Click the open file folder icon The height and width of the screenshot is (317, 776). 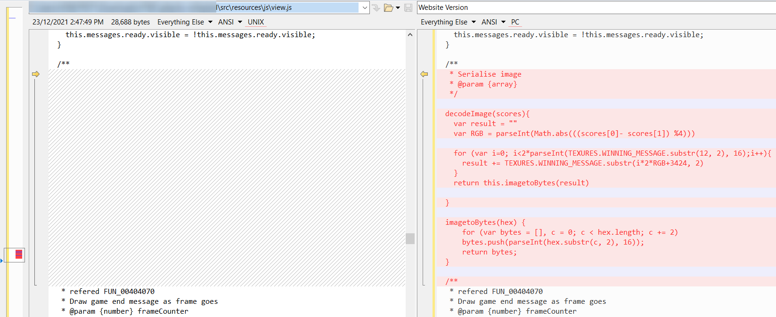[x=388, y=8]
